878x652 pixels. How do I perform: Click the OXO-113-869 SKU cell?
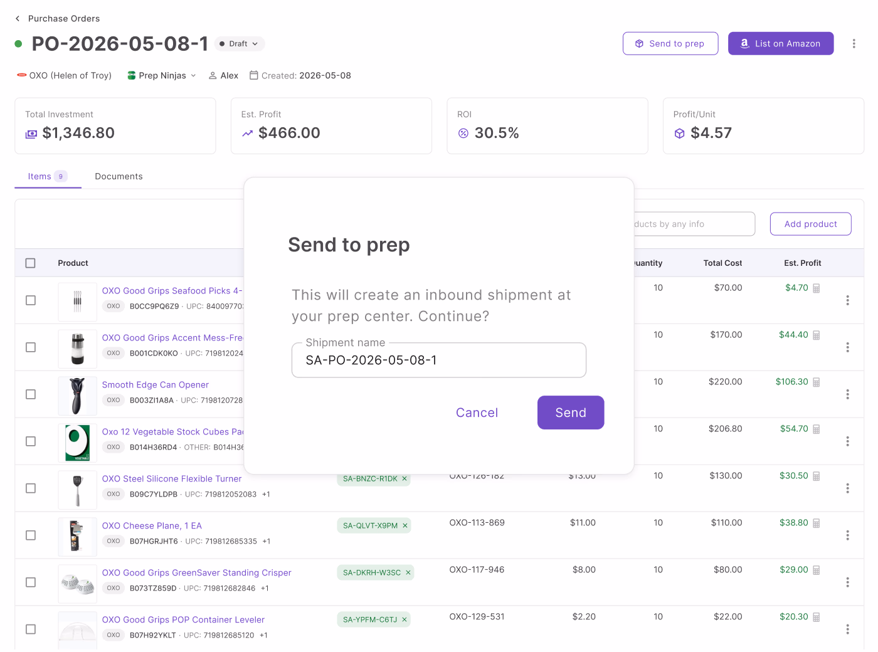coord(477,523)
